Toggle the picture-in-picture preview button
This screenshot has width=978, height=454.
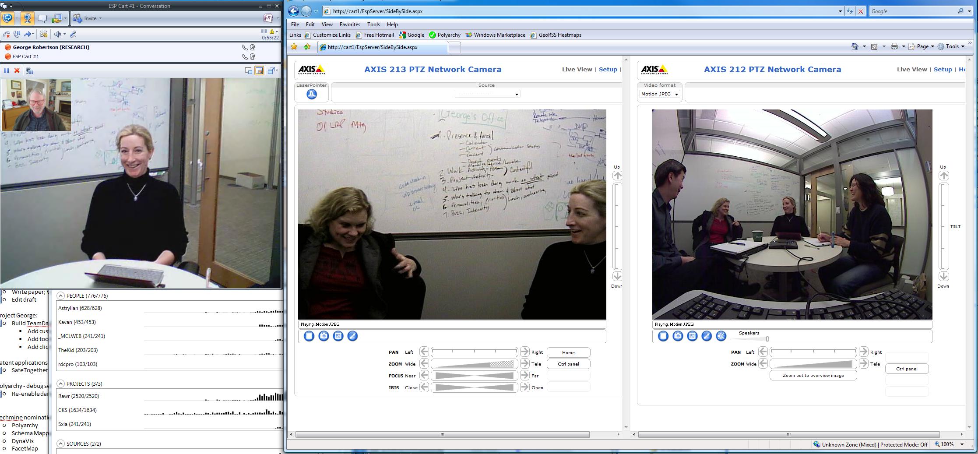(x=259, y=70)
